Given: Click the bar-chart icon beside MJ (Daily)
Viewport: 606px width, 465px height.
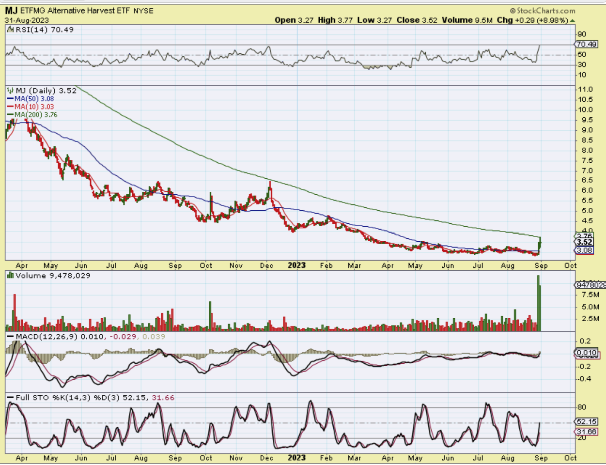Looking at the screenshot, I should pos(10,91).
